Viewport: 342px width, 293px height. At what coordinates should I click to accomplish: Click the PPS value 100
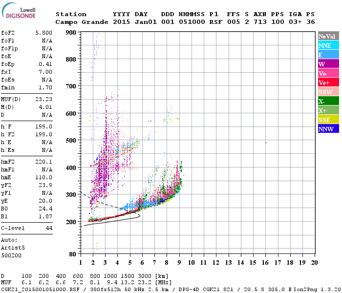[278, 22]
